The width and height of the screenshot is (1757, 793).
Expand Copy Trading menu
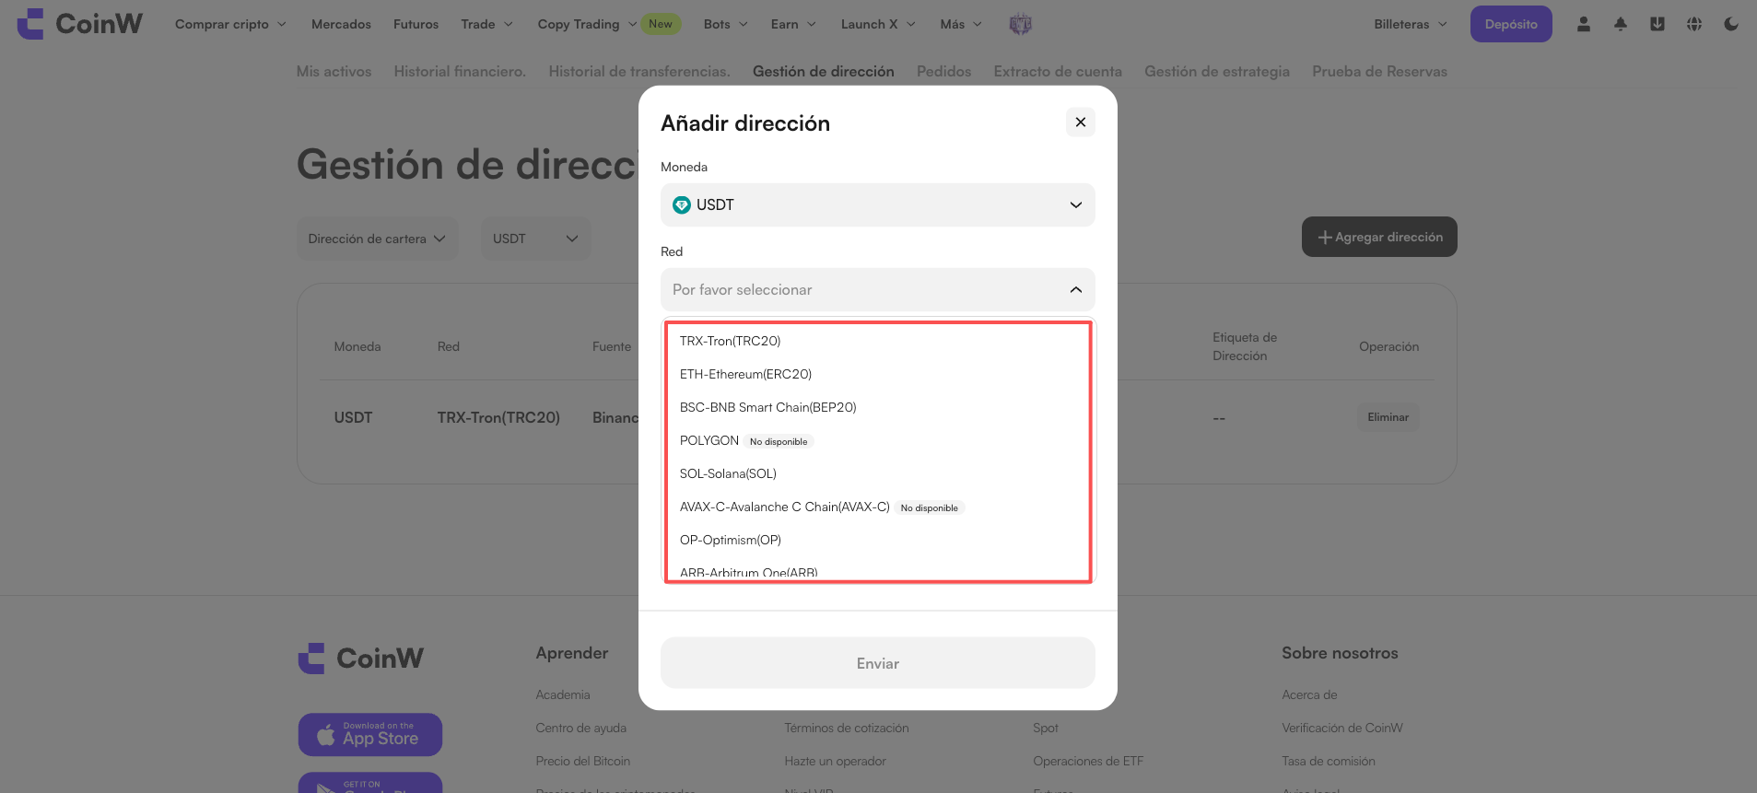[587, 24]
